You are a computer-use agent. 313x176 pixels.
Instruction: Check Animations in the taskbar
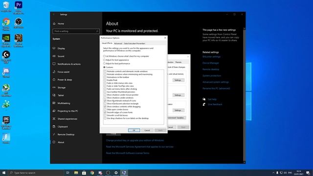105,77
